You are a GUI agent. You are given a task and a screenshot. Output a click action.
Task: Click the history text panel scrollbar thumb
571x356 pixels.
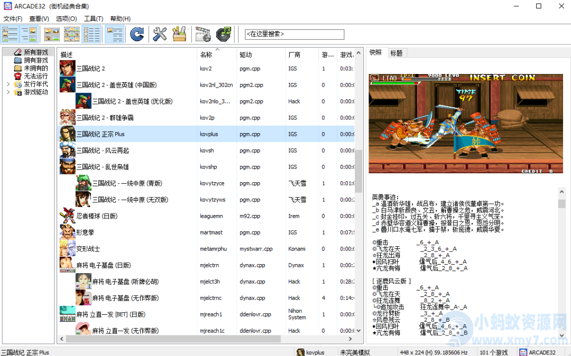[x=561, y=204]
